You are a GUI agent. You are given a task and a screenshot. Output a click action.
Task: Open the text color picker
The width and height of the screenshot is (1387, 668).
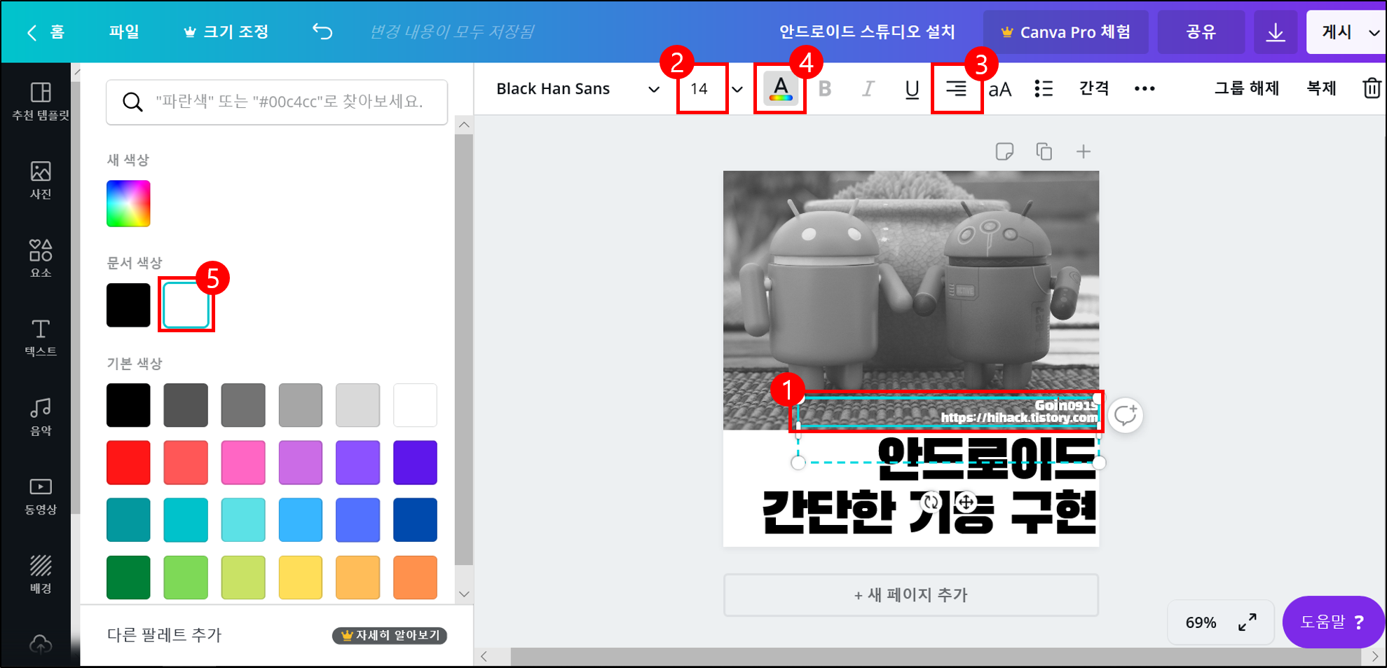(780, 88)
